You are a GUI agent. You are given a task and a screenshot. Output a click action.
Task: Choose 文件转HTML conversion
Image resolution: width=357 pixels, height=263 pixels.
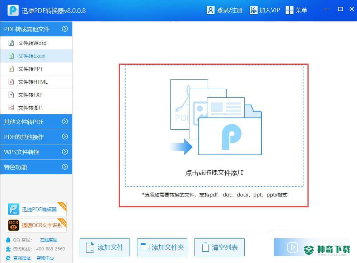[x=36, y=82]
